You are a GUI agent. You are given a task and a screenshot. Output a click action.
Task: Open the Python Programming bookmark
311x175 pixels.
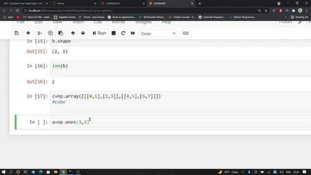coord(242,17)
